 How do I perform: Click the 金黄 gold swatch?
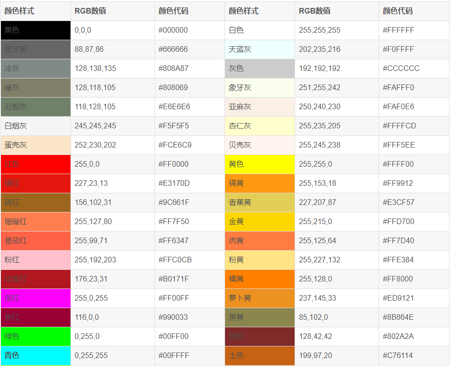[x=260, y=222]
